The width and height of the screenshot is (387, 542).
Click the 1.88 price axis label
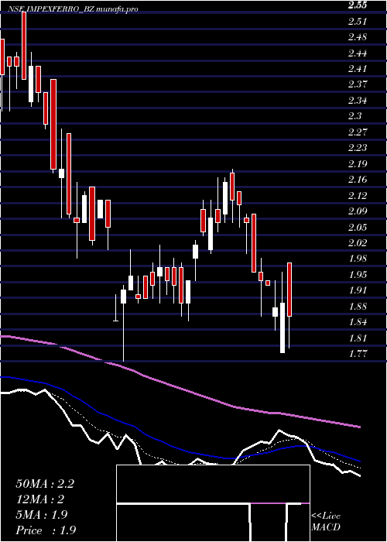358,306
